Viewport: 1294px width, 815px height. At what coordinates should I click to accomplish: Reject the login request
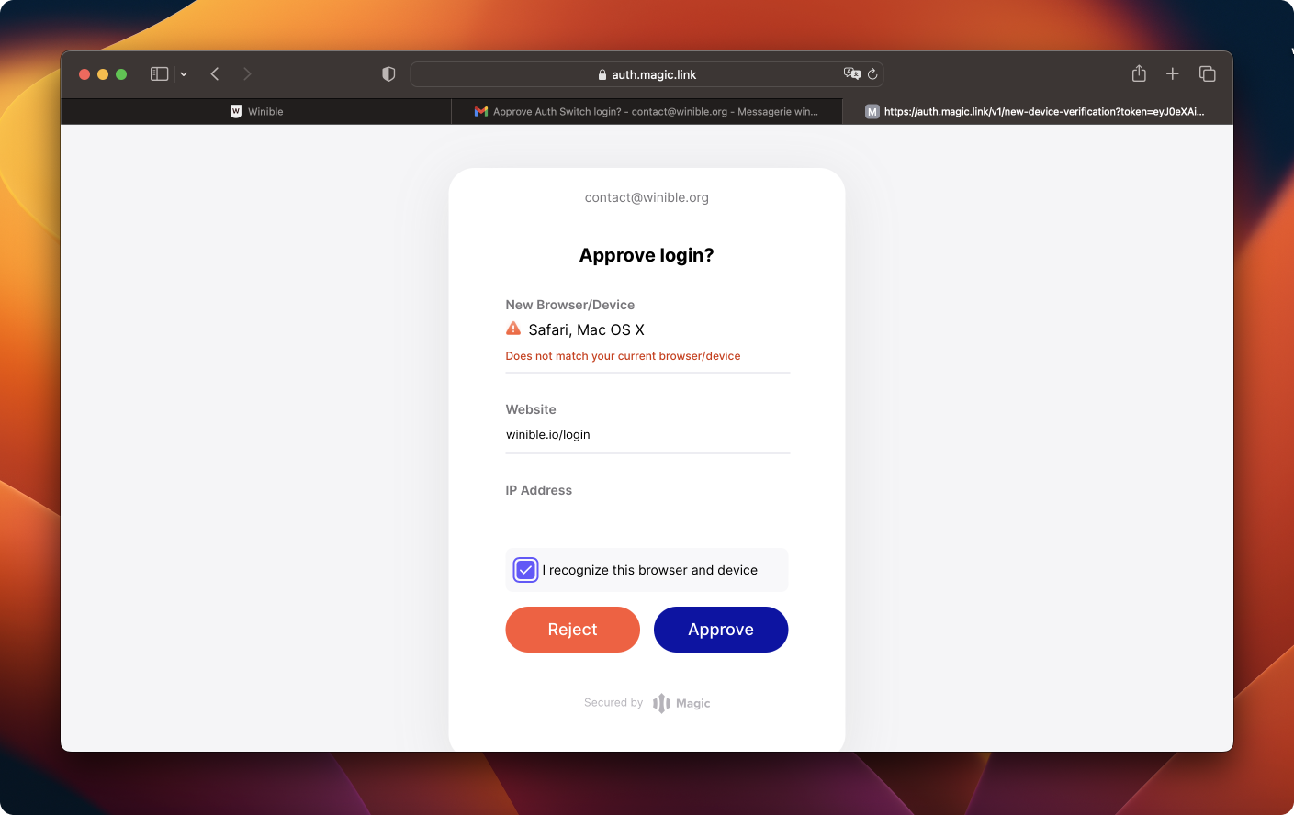572,630
